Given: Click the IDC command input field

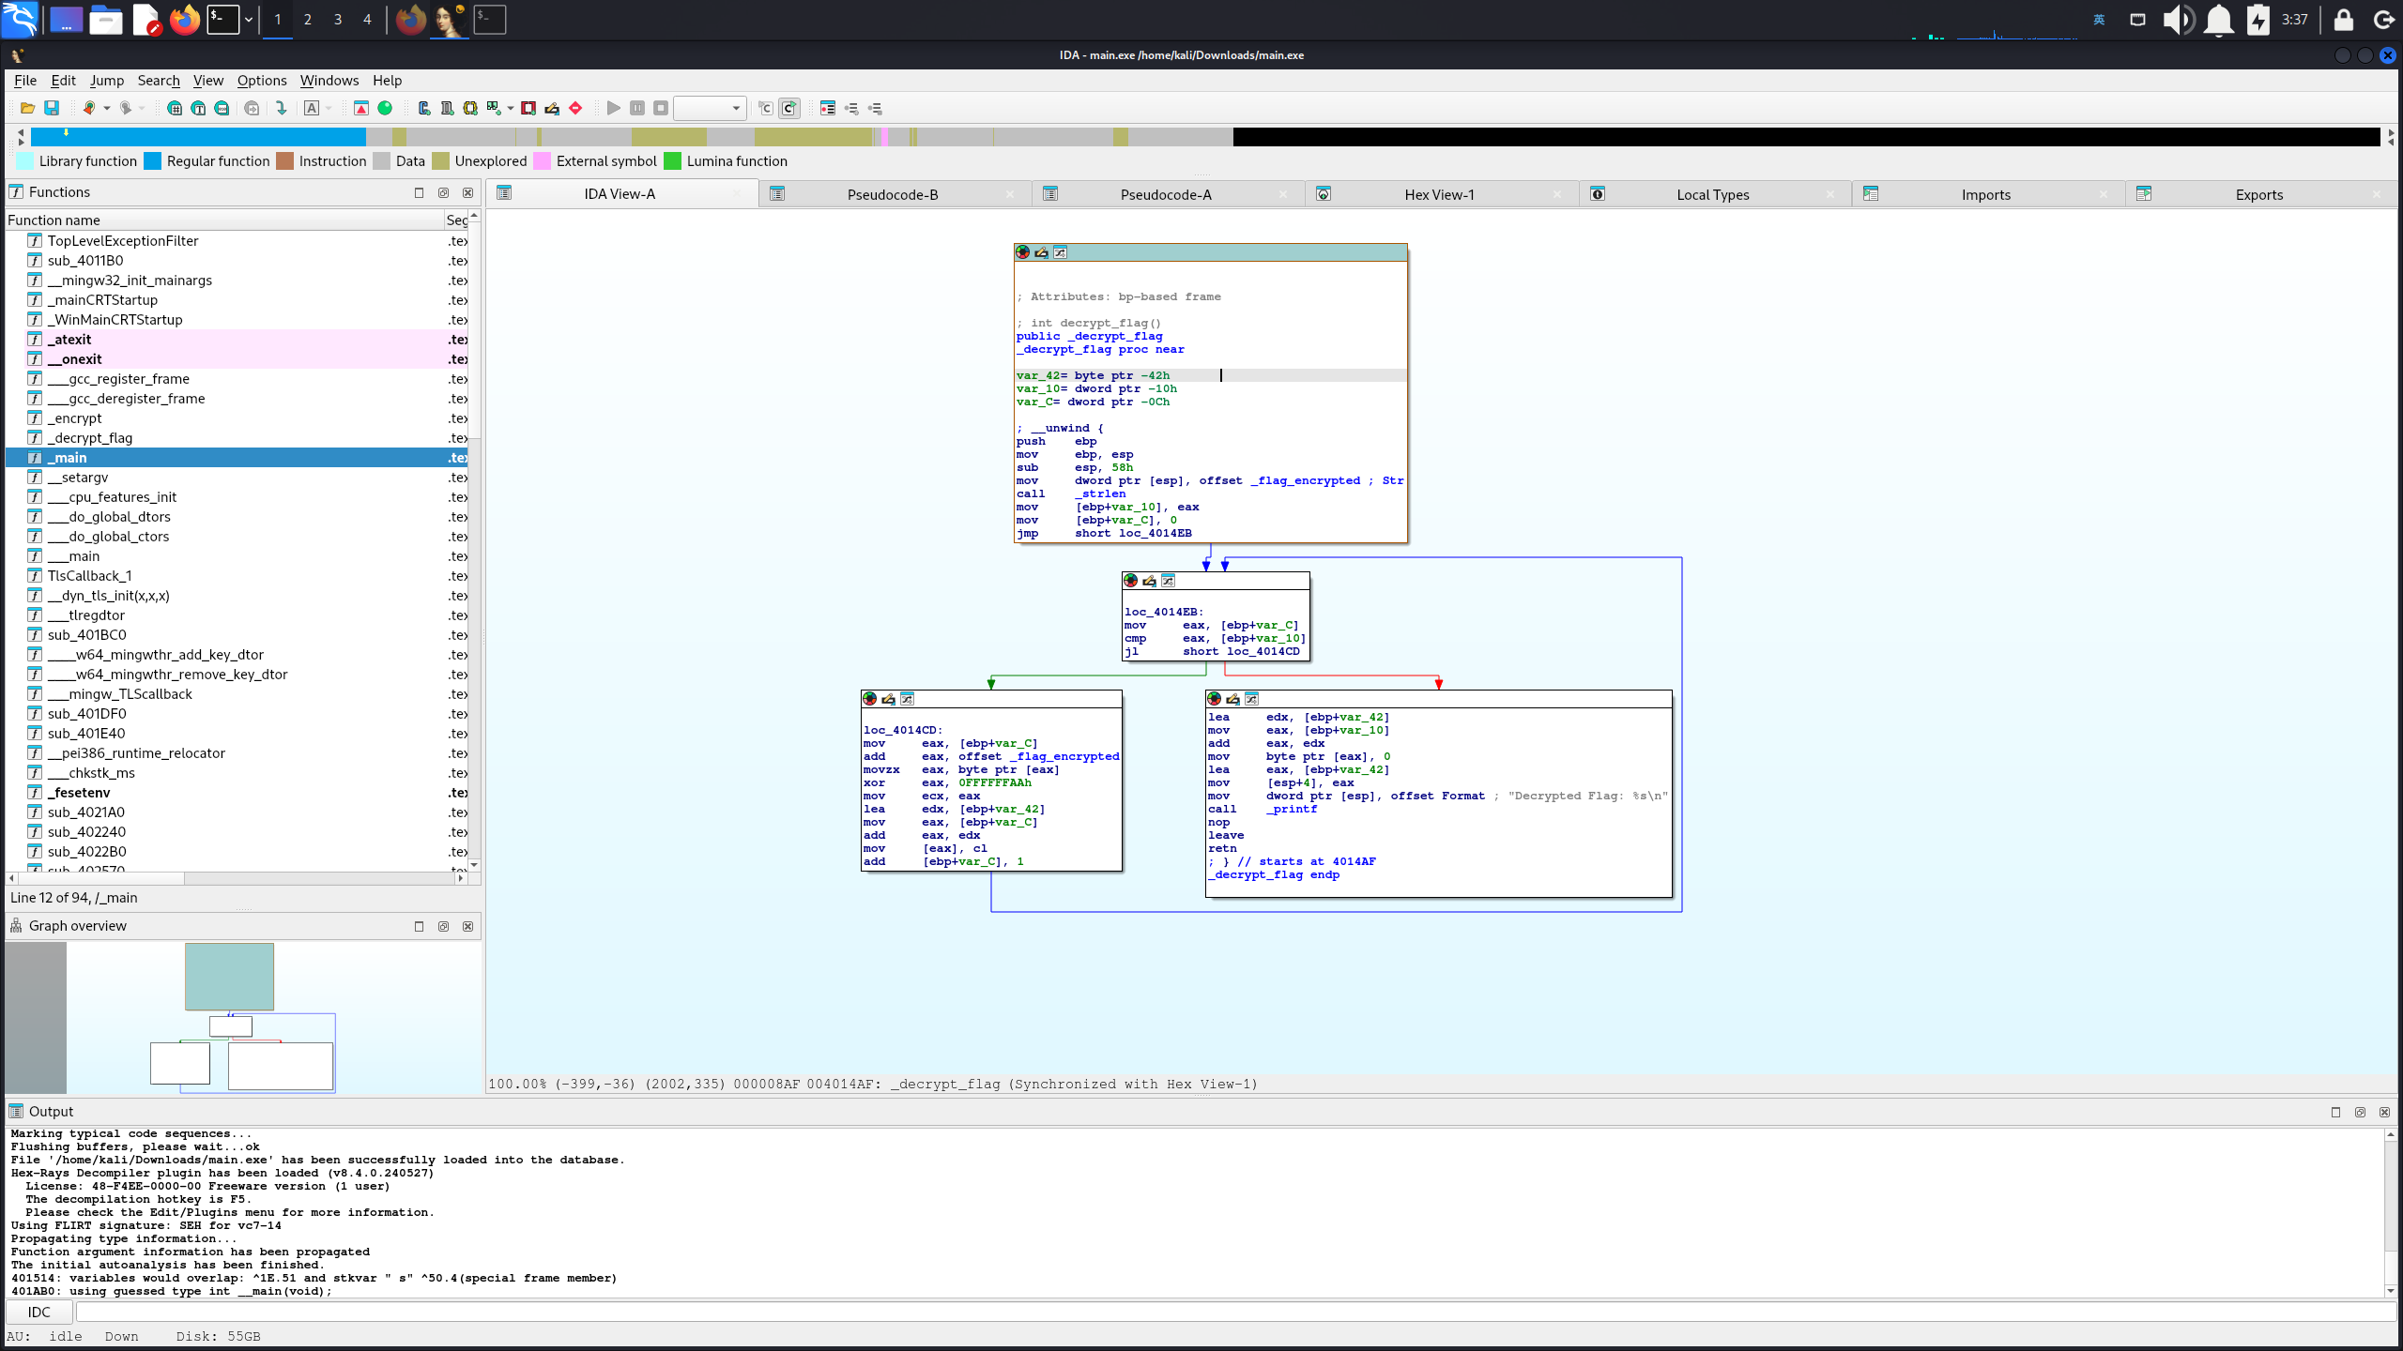Looking at the screenshot, I should pyautogui.click(x=1220, y=1312).
